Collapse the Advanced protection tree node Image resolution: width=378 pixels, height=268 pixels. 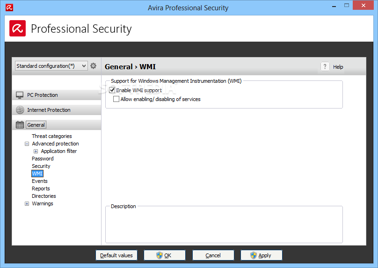coord(27,144)
